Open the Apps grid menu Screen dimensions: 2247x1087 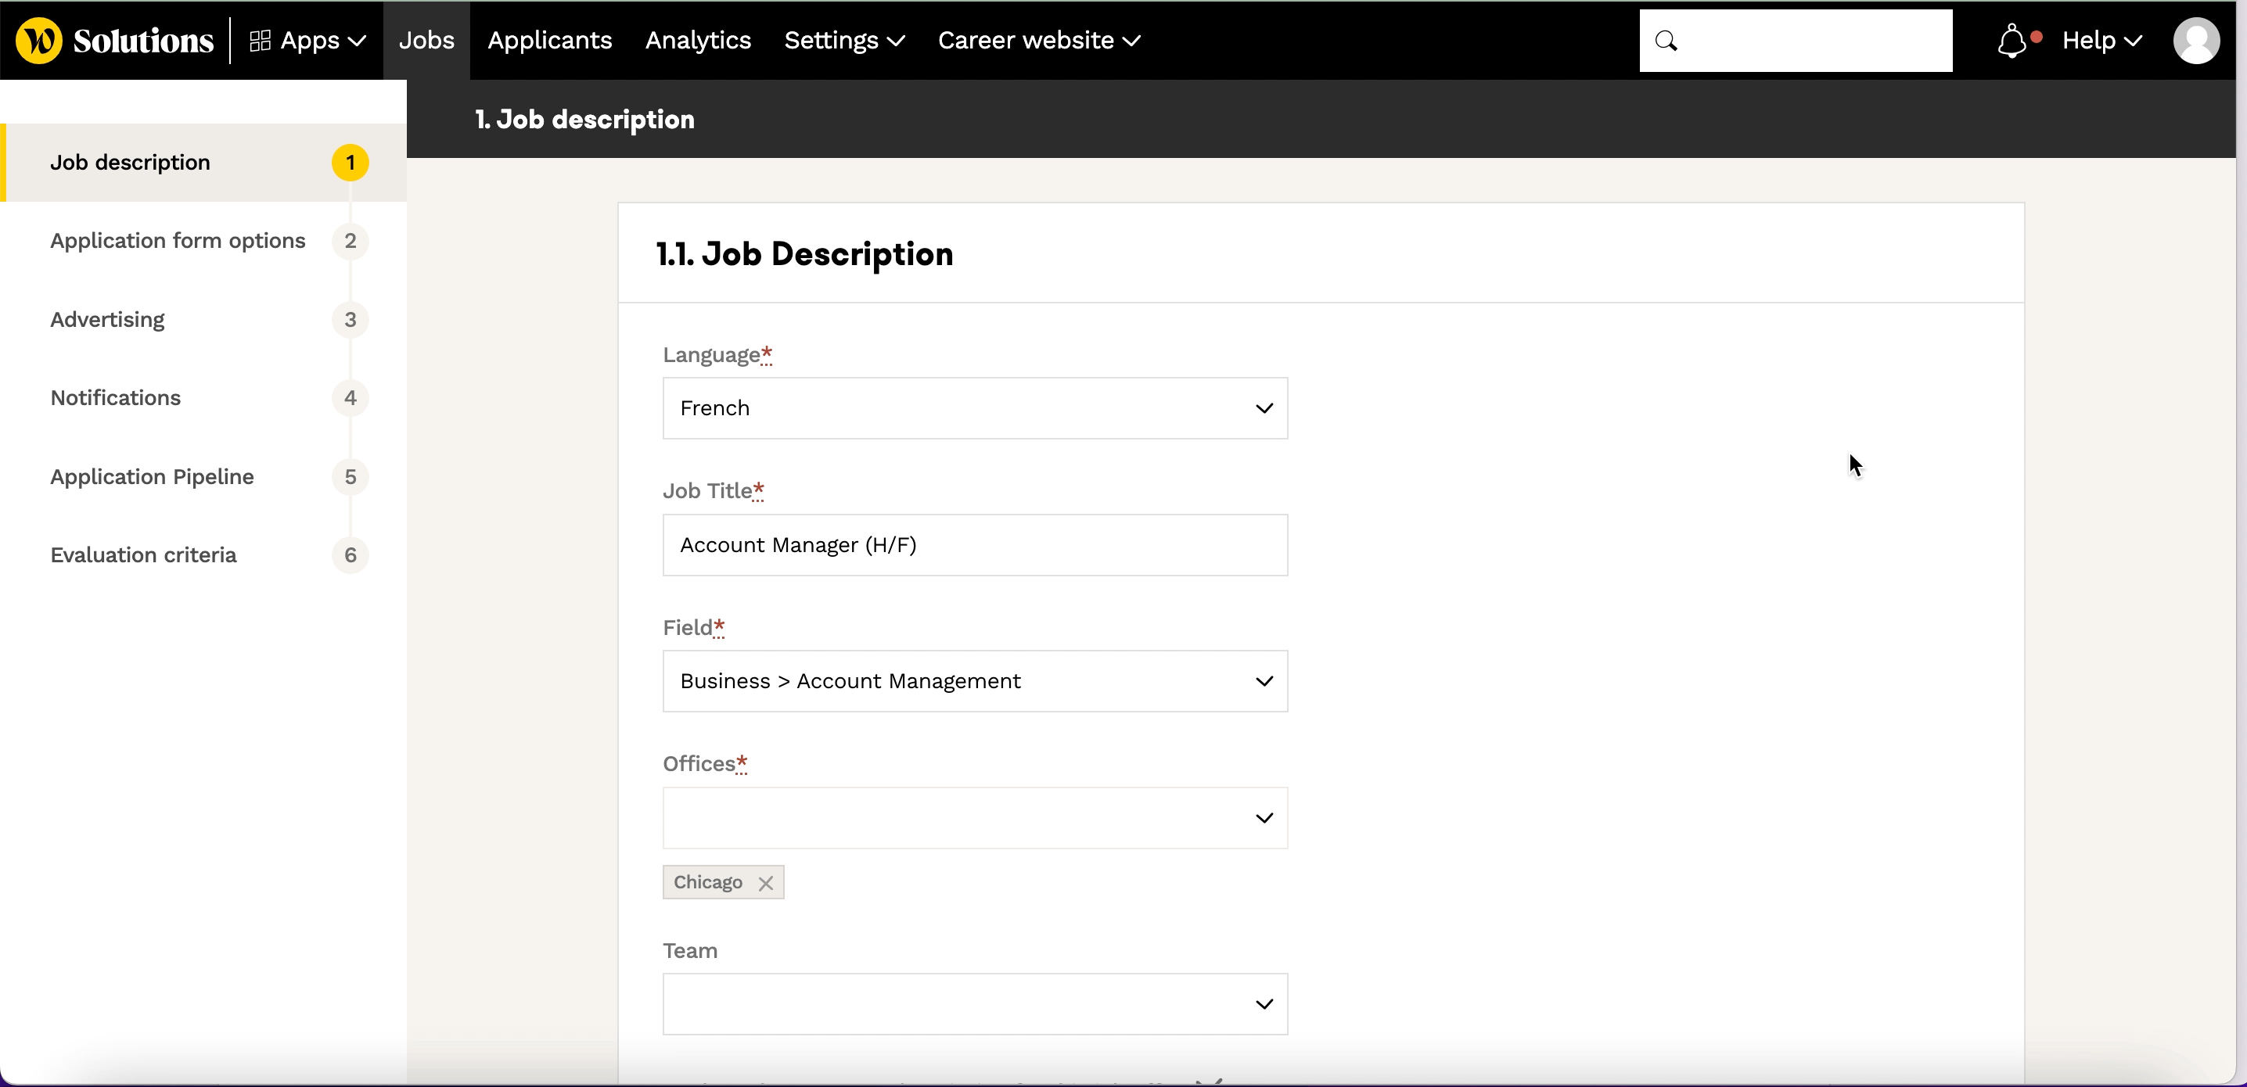tap(307, 41)
